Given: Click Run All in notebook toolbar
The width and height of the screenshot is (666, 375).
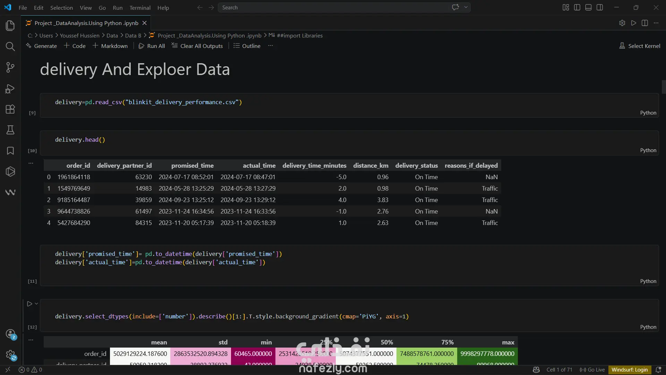Looking at the screenshot, I should 152,46.
